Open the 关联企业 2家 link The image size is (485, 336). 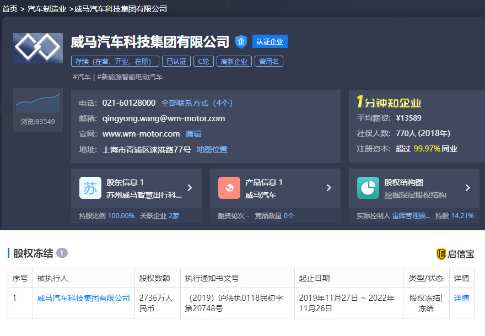click(160, 216)
